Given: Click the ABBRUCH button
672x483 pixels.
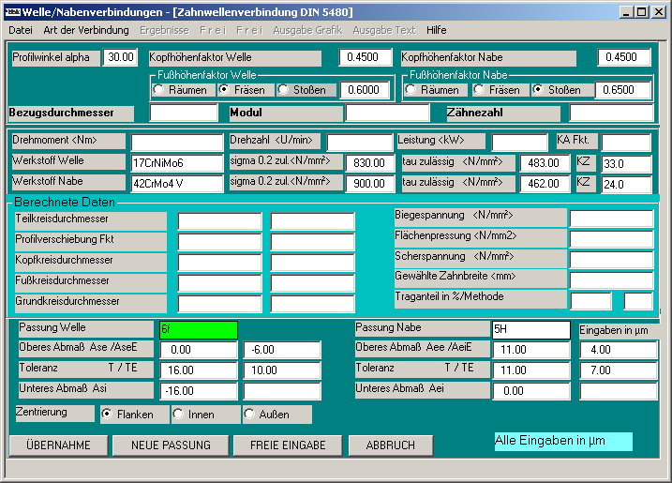Looking at the screenshot, I should coord(391,445).
